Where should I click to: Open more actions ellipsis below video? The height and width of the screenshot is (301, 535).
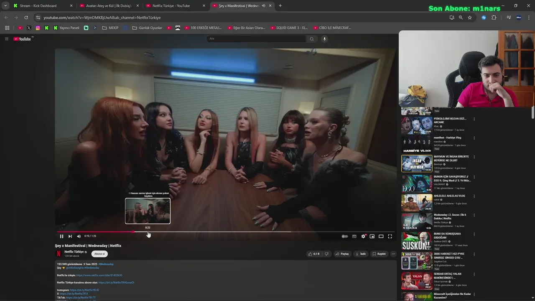[x=393, y=254]
